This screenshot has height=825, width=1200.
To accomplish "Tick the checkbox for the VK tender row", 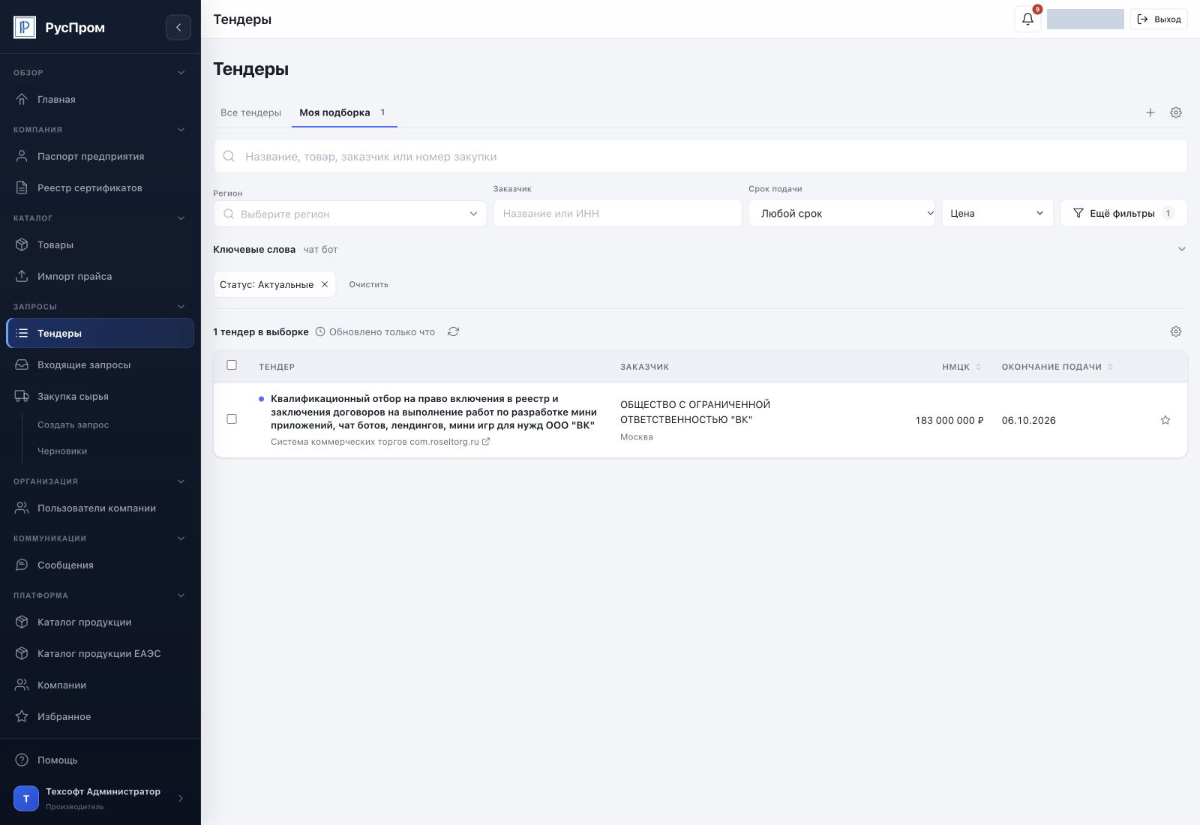I will tap(232, 419).
